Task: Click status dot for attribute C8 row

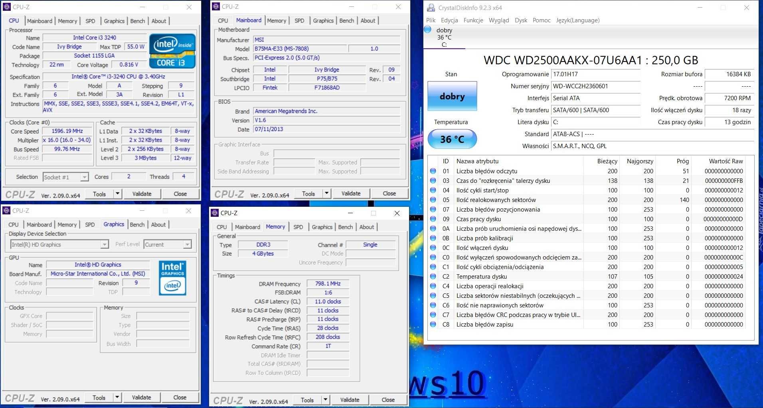Action: (x=433, y=324)
